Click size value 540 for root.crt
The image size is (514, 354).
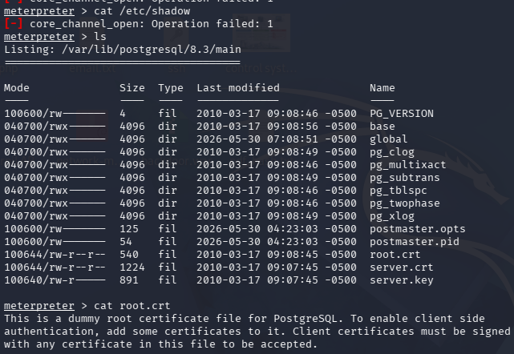[129, 255]
